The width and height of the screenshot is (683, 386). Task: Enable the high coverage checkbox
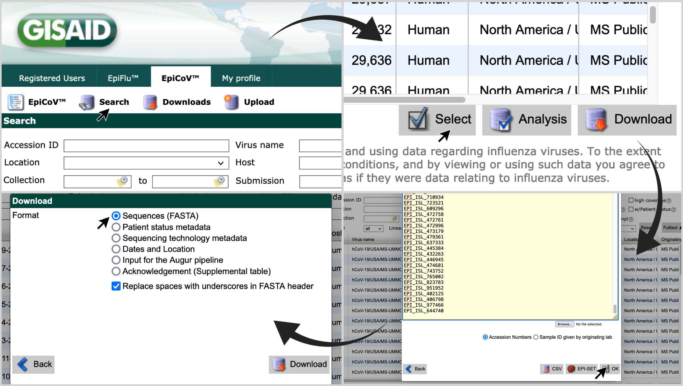(631, 200)
